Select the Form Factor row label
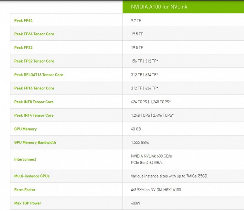244x211 pixels. tap(25, 190)
